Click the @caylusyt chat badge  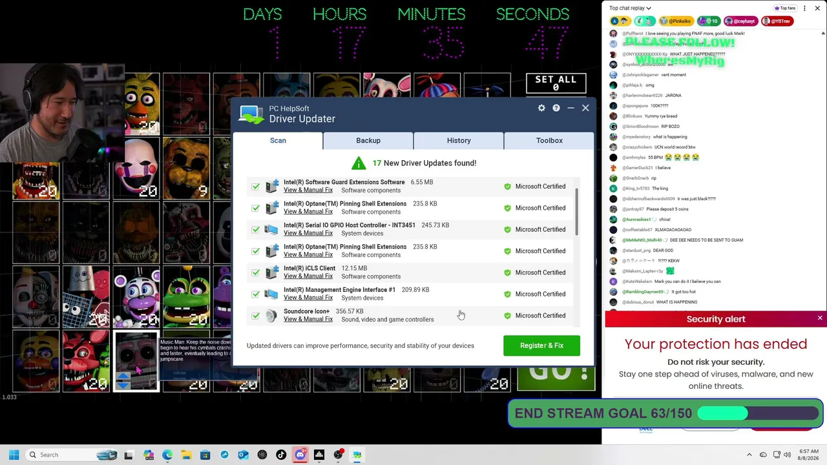[x=741, y=21]
